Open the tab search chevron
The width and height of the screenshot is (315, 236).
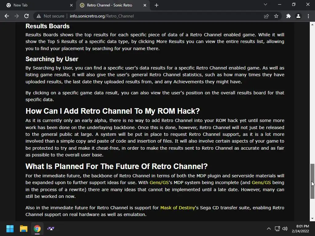[265, 4]
